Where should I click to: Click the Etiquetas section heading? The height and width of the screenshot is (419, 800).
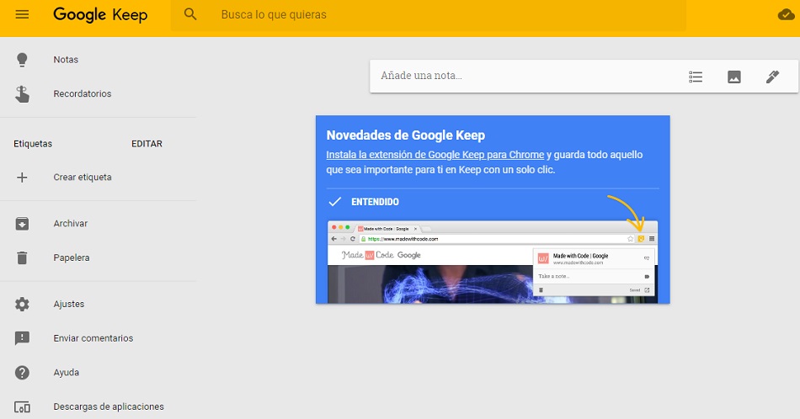tap(33, 144)
